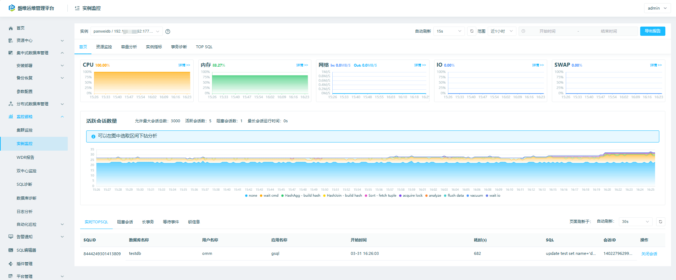Click 关闭会话 for the testdb row
Screen dimensions: 676x280
pyautogui.click(x=649, y=254)
